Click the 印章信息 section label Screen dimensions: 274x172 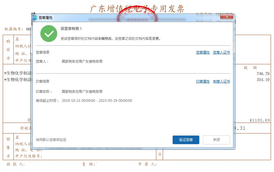coord(43,81)
